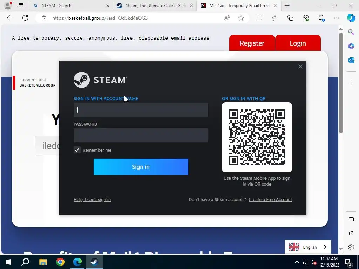Launch Google Chrome from taskbar

point(60,262)
